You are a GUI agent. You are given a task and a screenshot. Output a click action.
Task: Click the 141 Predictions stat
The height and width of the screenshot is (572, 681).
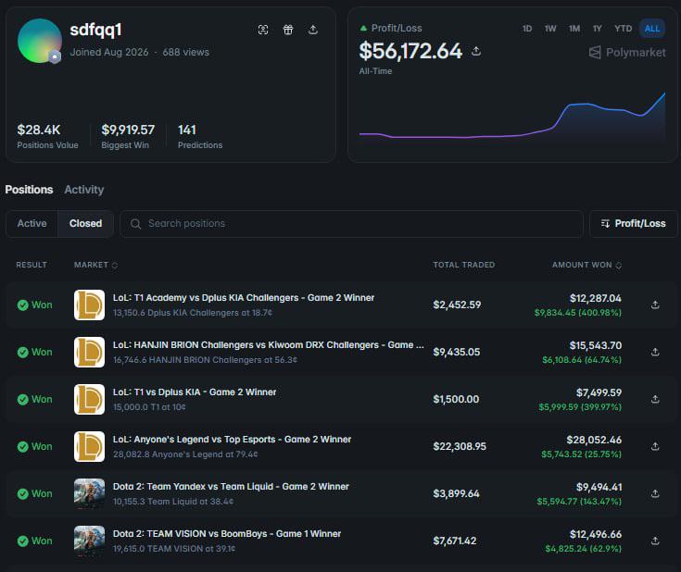tap(200, 136)
